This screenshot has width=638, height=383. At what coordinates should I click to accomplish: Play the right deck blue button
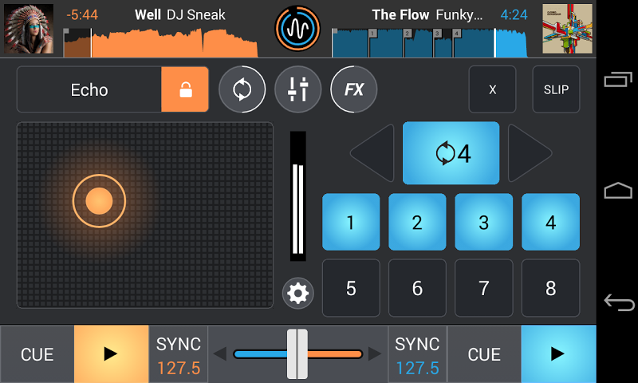[x=558, y=353]
